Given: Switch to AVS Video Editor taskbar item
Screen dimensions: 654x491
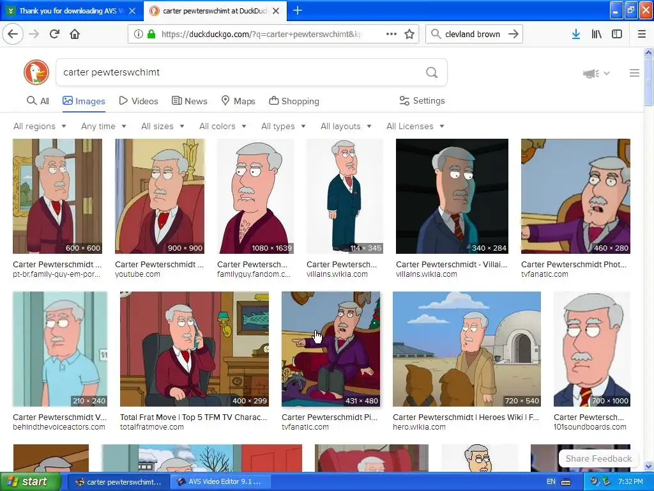Looking at the screenshot, I should tap(220, 481).
